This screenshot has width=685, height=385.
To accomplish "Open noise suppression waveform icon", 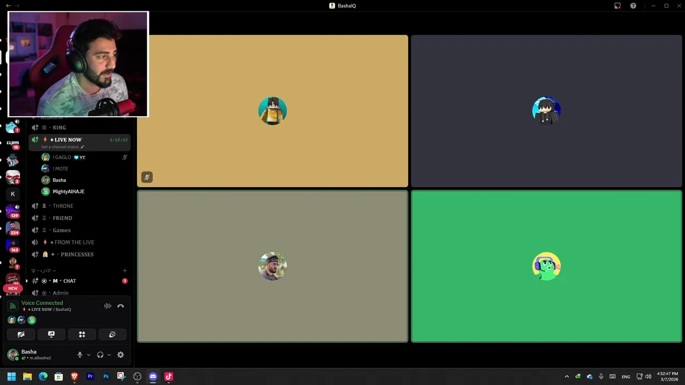I will point(108,306).
